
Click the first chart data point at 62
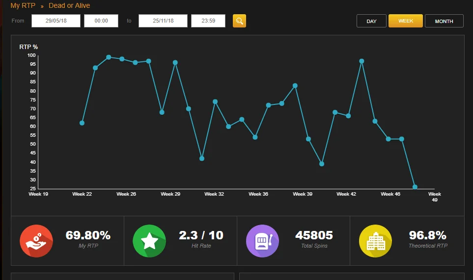[x=82, y=123]
